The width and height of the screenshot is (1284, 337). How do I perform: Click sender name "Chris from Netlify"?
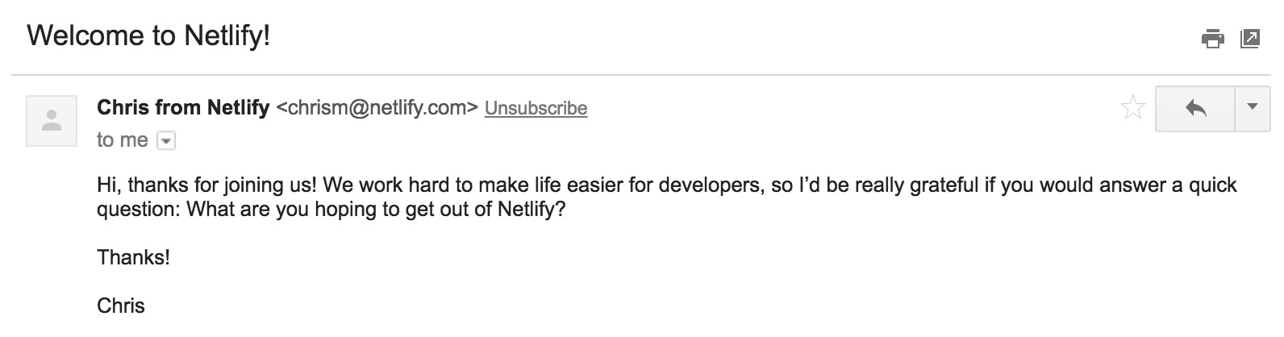point(183,107)
